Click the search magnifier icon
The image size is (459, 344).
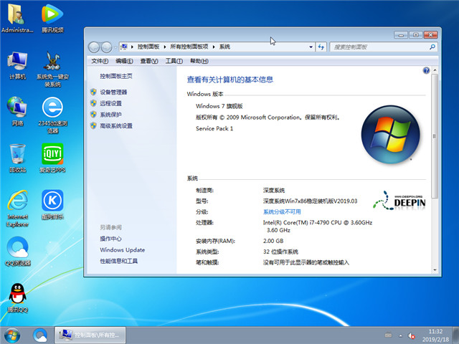[x=432, y=47]
